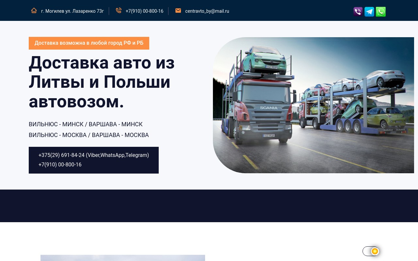Call +7(910) 00-800-16 from header

pyautogui.click(x=144, y=11)
